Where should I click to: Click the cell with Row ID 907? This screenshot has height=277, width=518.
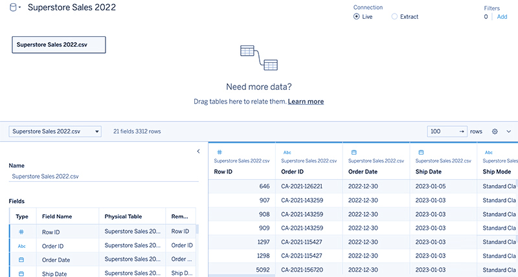click(242, 201)
